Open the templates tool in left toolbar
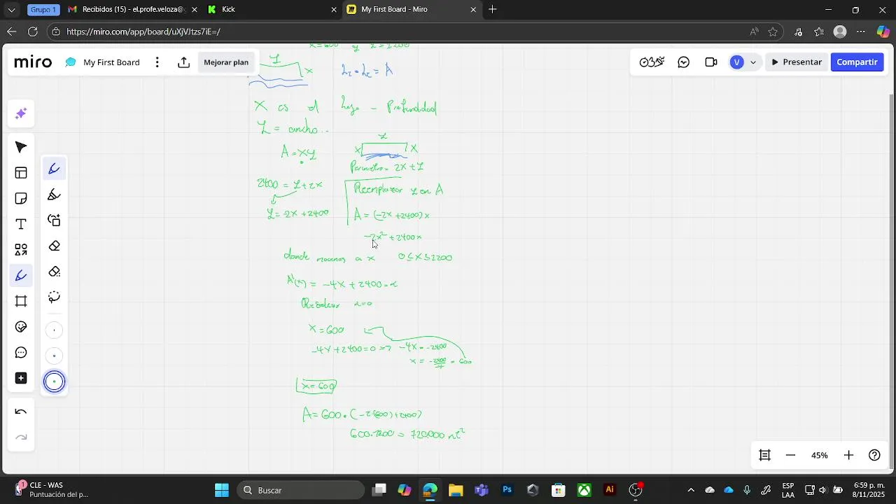Viewport: 896px width, 504px height. coord(21,173)
